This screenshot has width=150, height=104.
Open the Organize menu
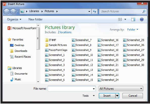click(14, 19)
